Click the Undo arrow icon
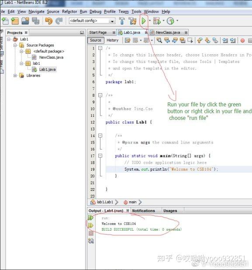 [49, 21]
